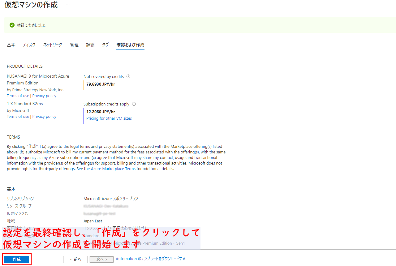Switch to the タグ tab
This screenshot has width=396, height=266.
(x=105, y=45)
